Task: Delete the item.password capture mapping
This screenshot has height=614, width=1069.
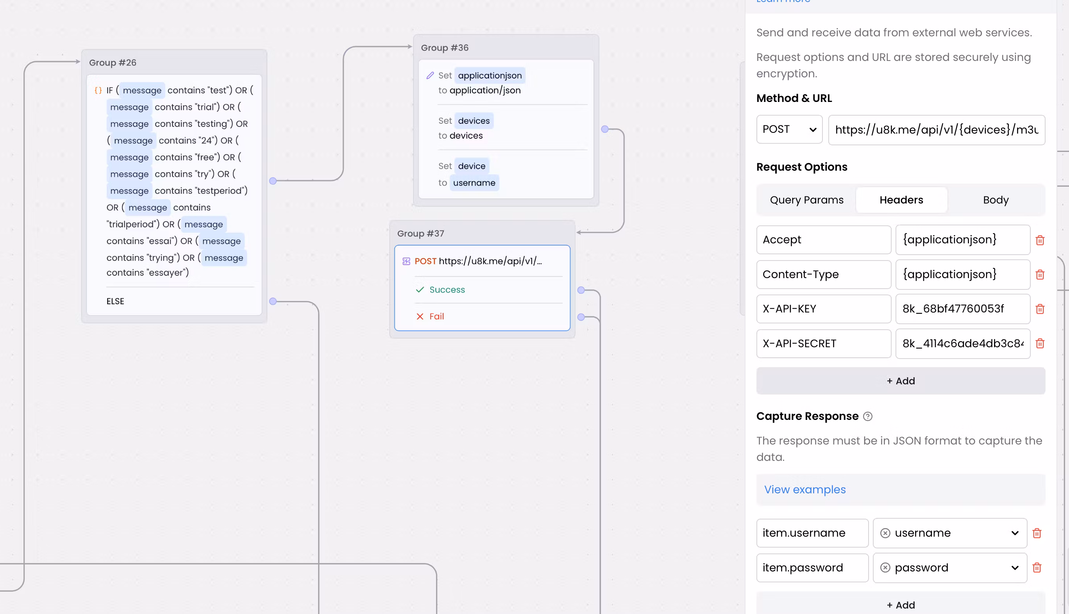Action: (1037, 568)
